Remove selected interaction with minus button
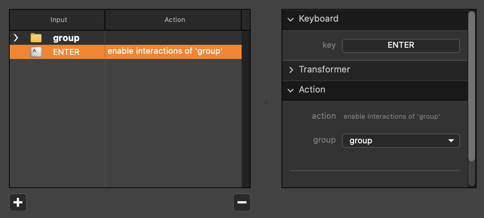Image resolution: width=484 pixels, height=218 pixels. coord(242,202)
